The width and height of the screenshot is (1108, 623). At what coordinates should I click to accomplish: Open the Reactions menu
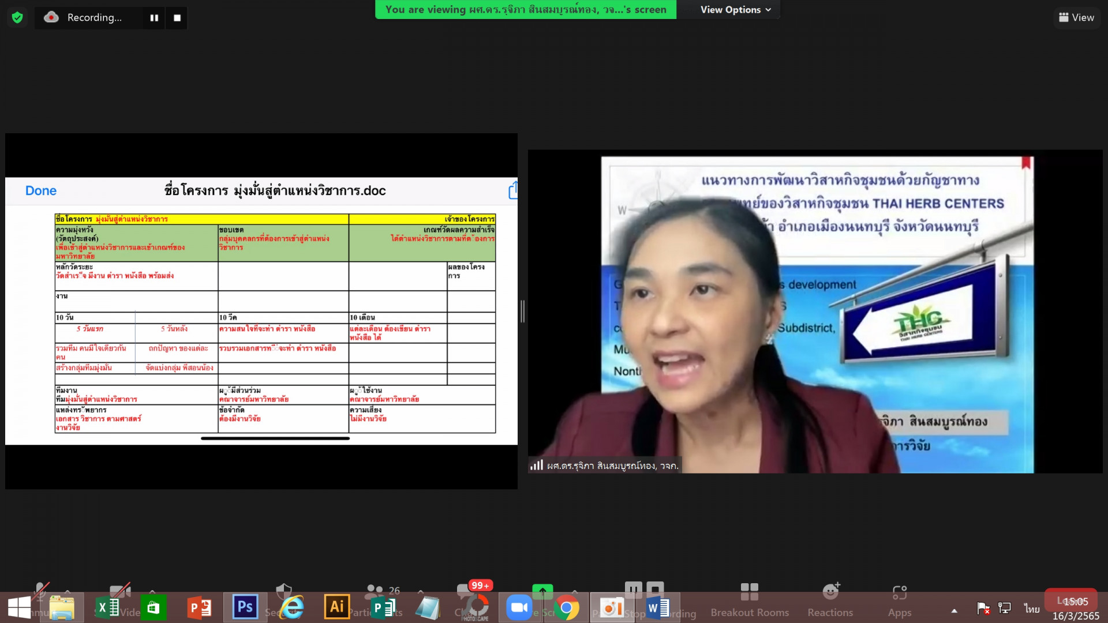click(x=830, y=599)
